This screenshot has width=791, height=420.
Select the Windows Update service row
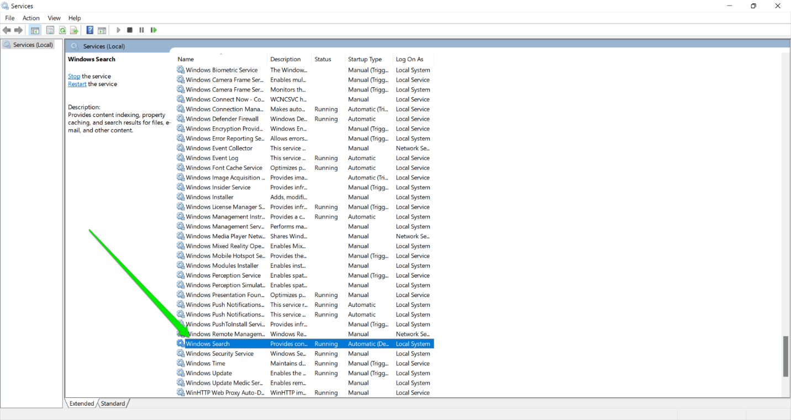click(209, 373)
